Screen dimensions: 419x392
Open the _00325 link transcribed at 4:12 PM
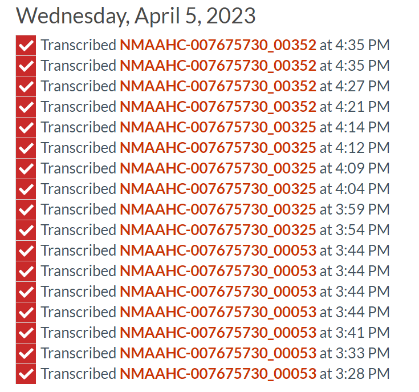218,148
